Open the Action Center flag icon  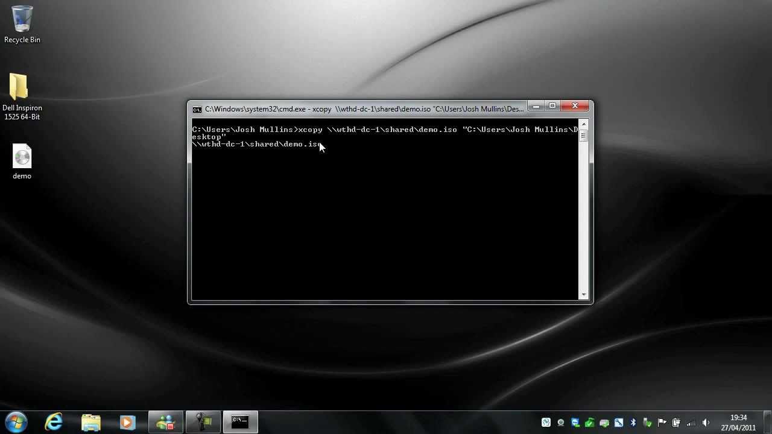coord(662,423)
